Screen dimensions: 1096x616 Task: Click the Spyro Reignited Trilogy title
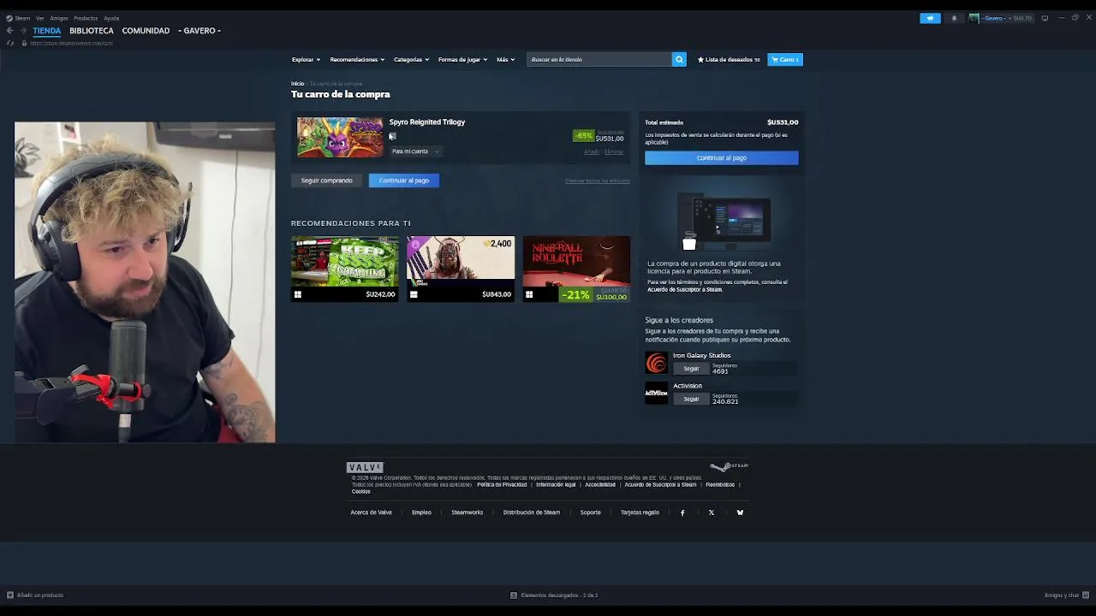tap(427, 122)
